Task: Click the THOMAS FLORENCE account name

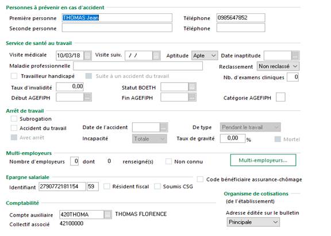Action: (x=141, y=214)
